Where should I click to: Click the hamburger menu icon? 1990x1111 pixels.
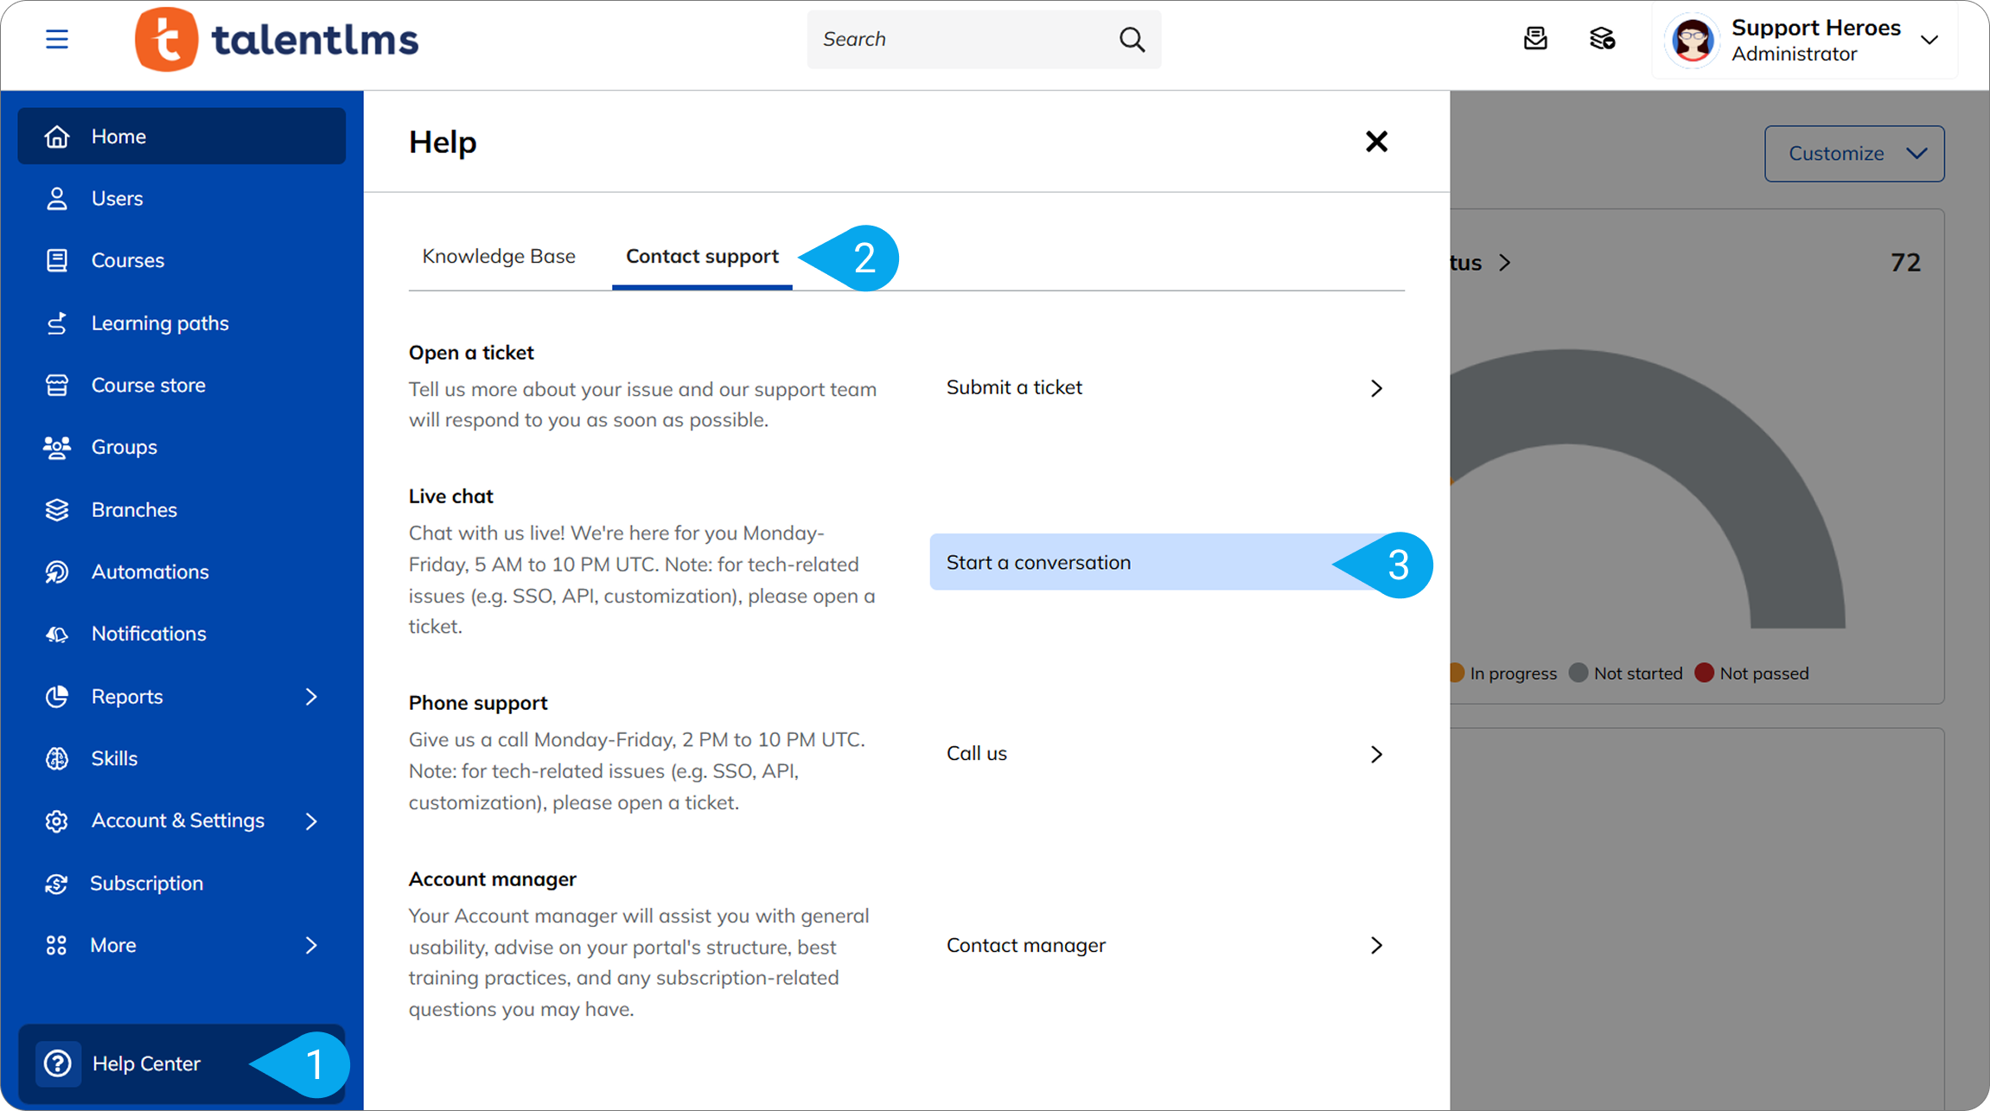pos(57,39)
